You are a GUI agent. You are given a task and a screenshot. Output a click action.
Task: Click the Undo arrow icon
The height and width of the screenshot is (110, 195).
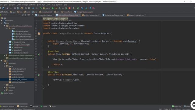click(x=7, y=8)
